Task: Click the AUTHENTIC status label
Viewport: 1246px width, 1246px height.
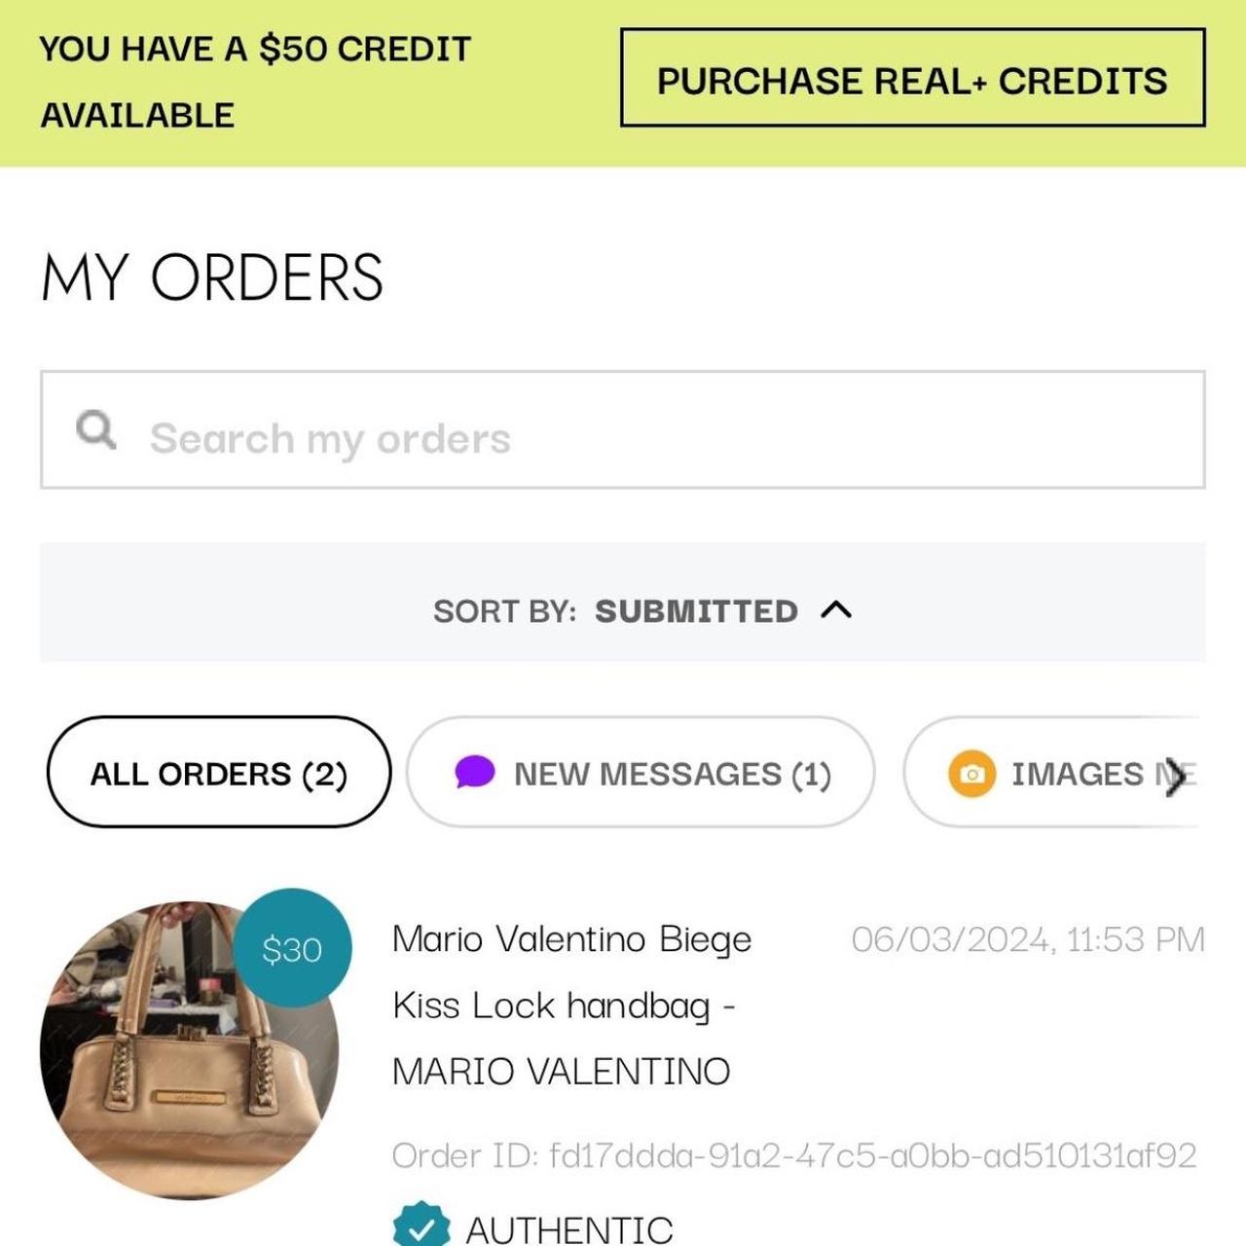Action: (x=569, y=1228)
